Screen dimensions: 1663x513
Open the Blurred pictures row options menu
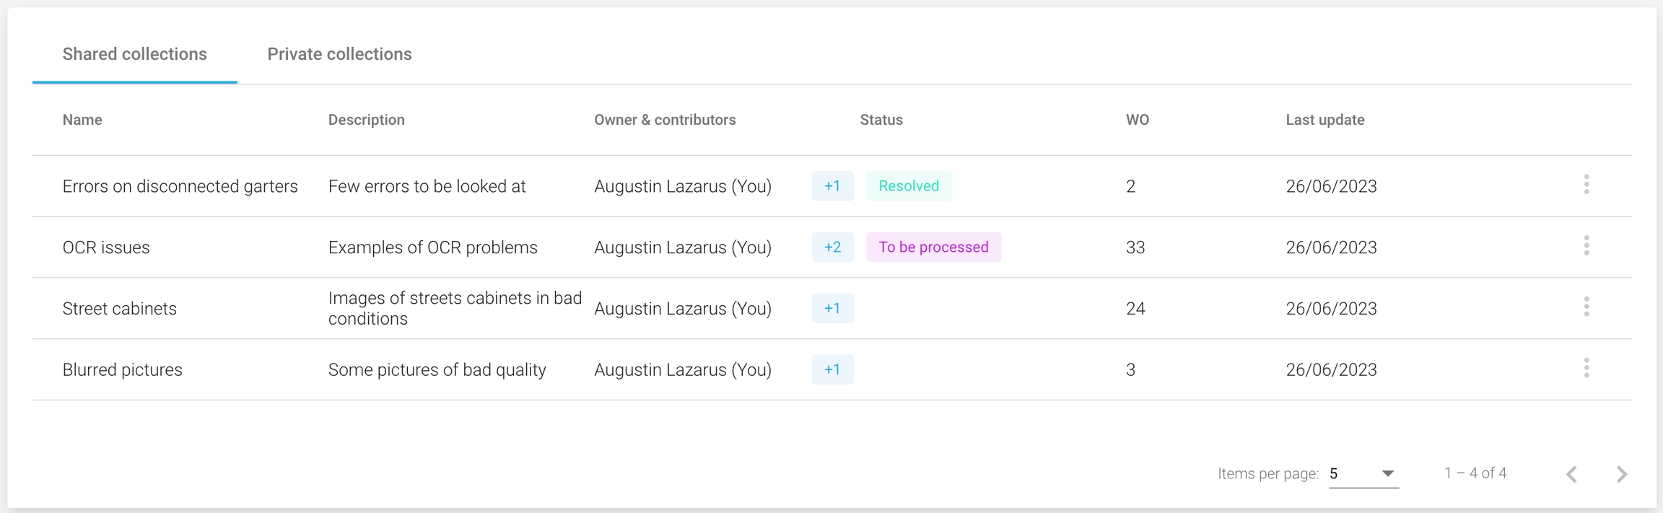coord(1586,369)
